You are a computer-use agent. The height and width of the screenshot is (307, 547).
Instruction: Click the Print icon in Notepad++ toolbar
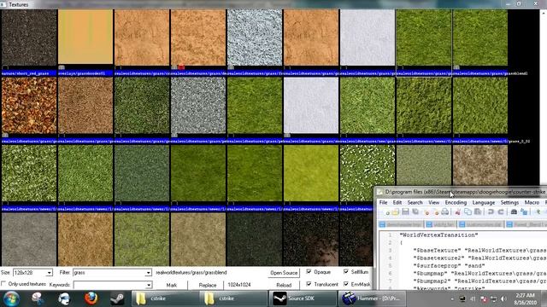pyautogui.click(x=444, y=211)
